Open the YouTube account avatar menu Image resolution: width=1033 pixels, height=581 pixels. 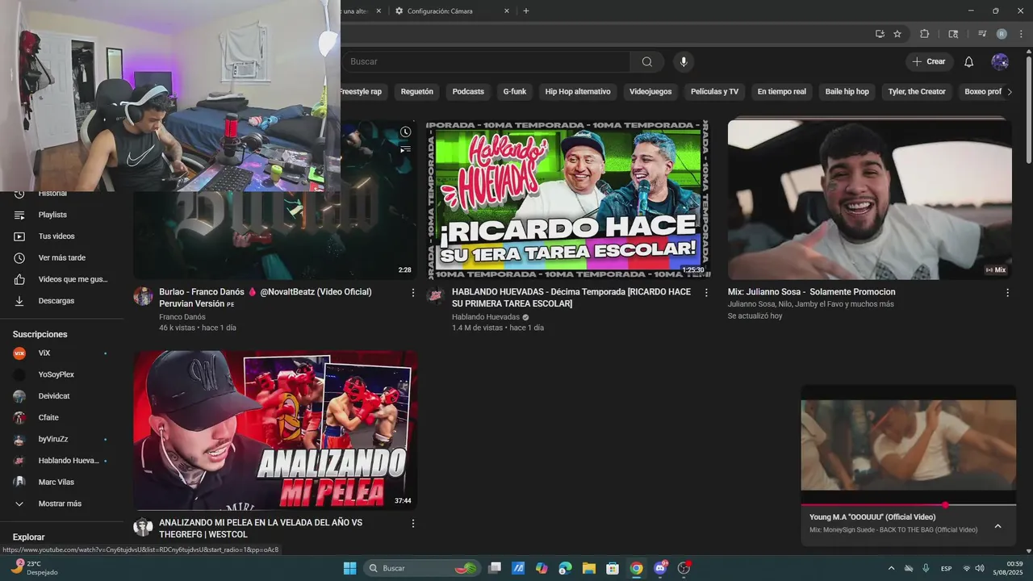1000,62
